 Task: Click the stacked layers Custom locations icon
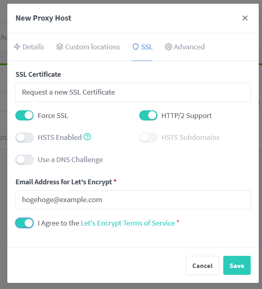coord(60,47)
